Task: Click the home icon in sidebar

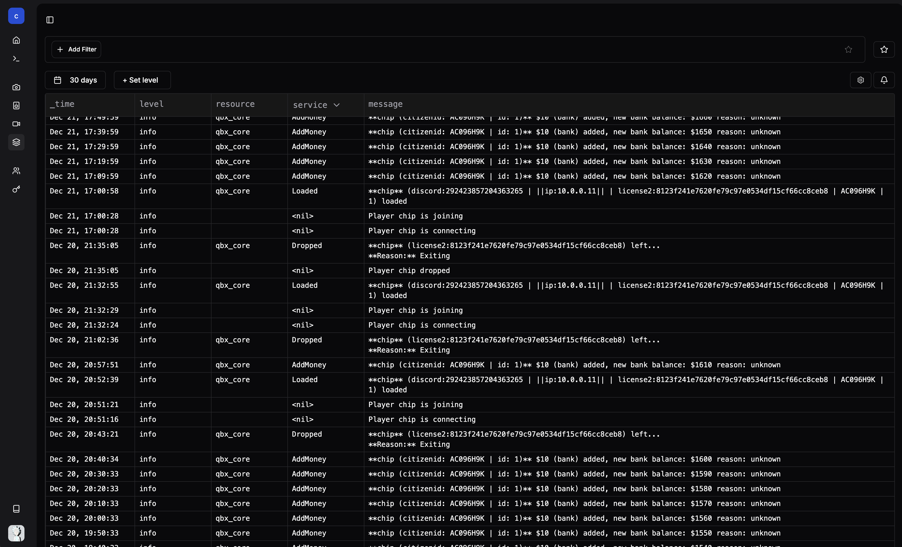Action: click(x=16, y=40)
